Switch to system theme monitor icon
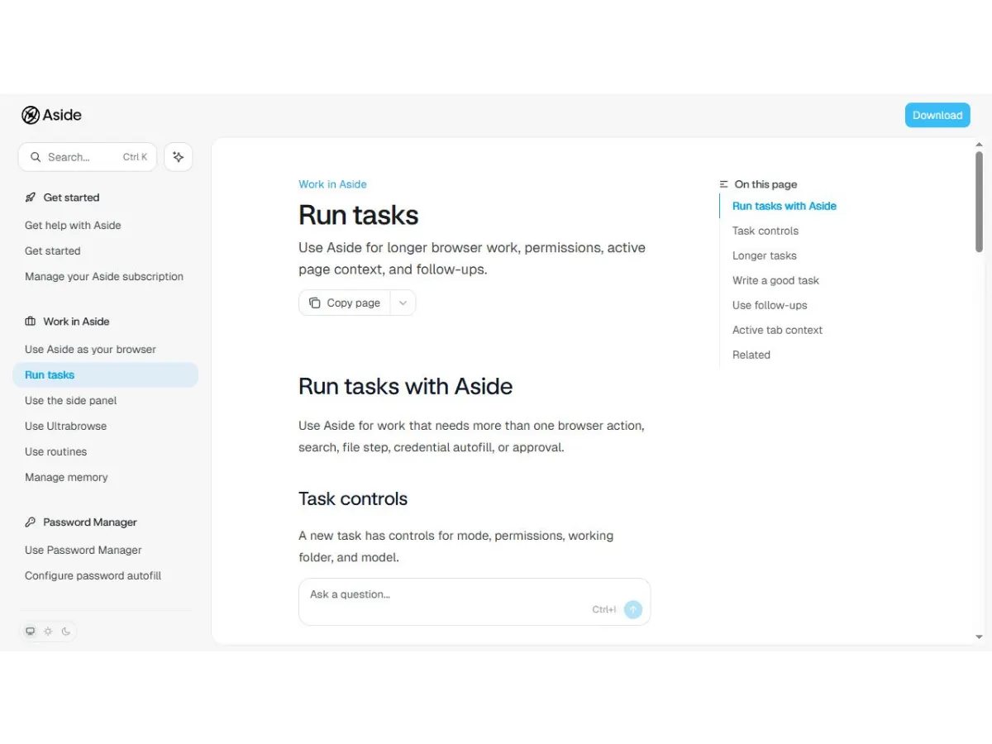The height and width of the screenshot is (744, 992). pos(31,632)
